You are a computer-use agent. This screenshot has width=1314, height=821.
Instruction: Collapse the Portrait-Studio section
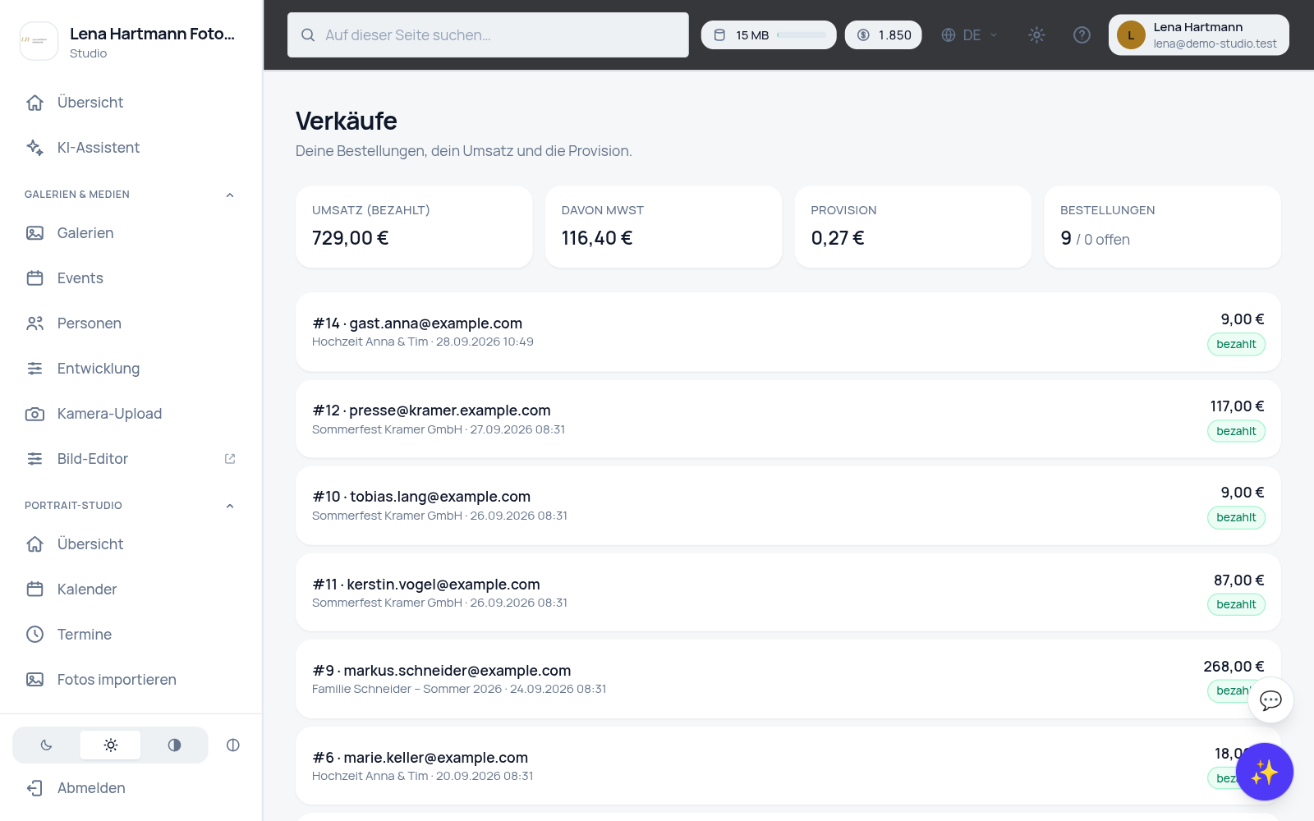click(x=230, y=506)
